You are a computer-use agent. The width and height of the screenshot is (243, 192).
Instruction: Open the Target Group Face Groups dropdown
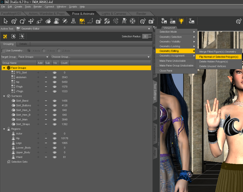[34, 57]
